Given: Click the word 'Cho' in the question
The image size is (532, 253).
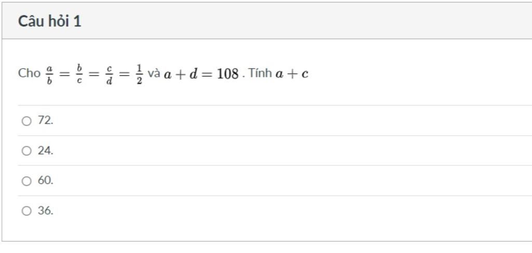Looking at the screenshot, I should 29,73.
